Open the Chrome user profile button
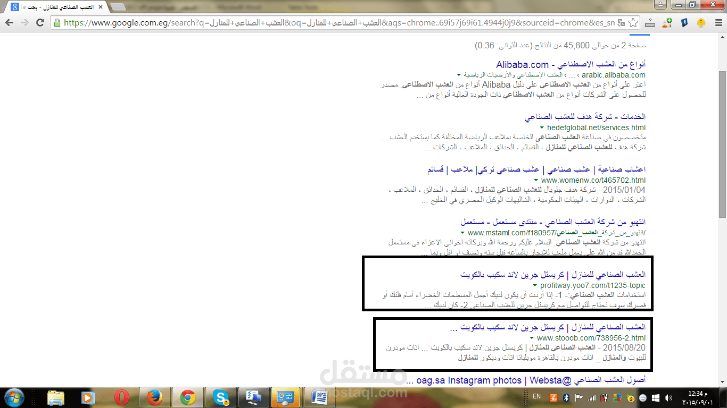This screenshot has height=408, width=727. [x=660, y=5]
